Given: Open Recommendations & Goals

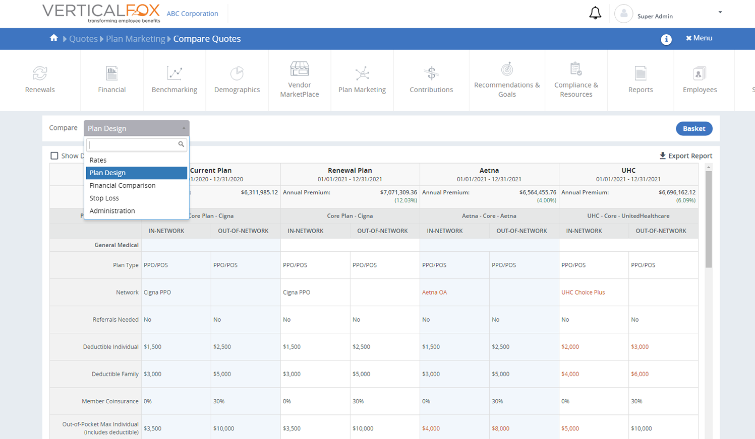Looking at the screenshot, I should (x=507, y=78).
